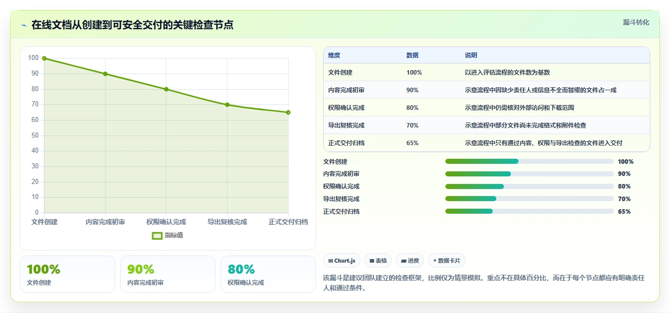Click the 说明 column header
This screenshot has width=670, height=313.
coord(471,55)
